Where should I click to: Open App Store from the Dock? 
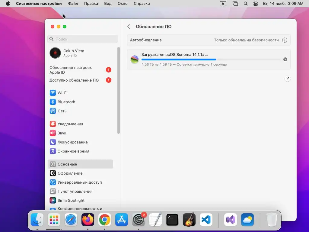(x=122, y=220)
